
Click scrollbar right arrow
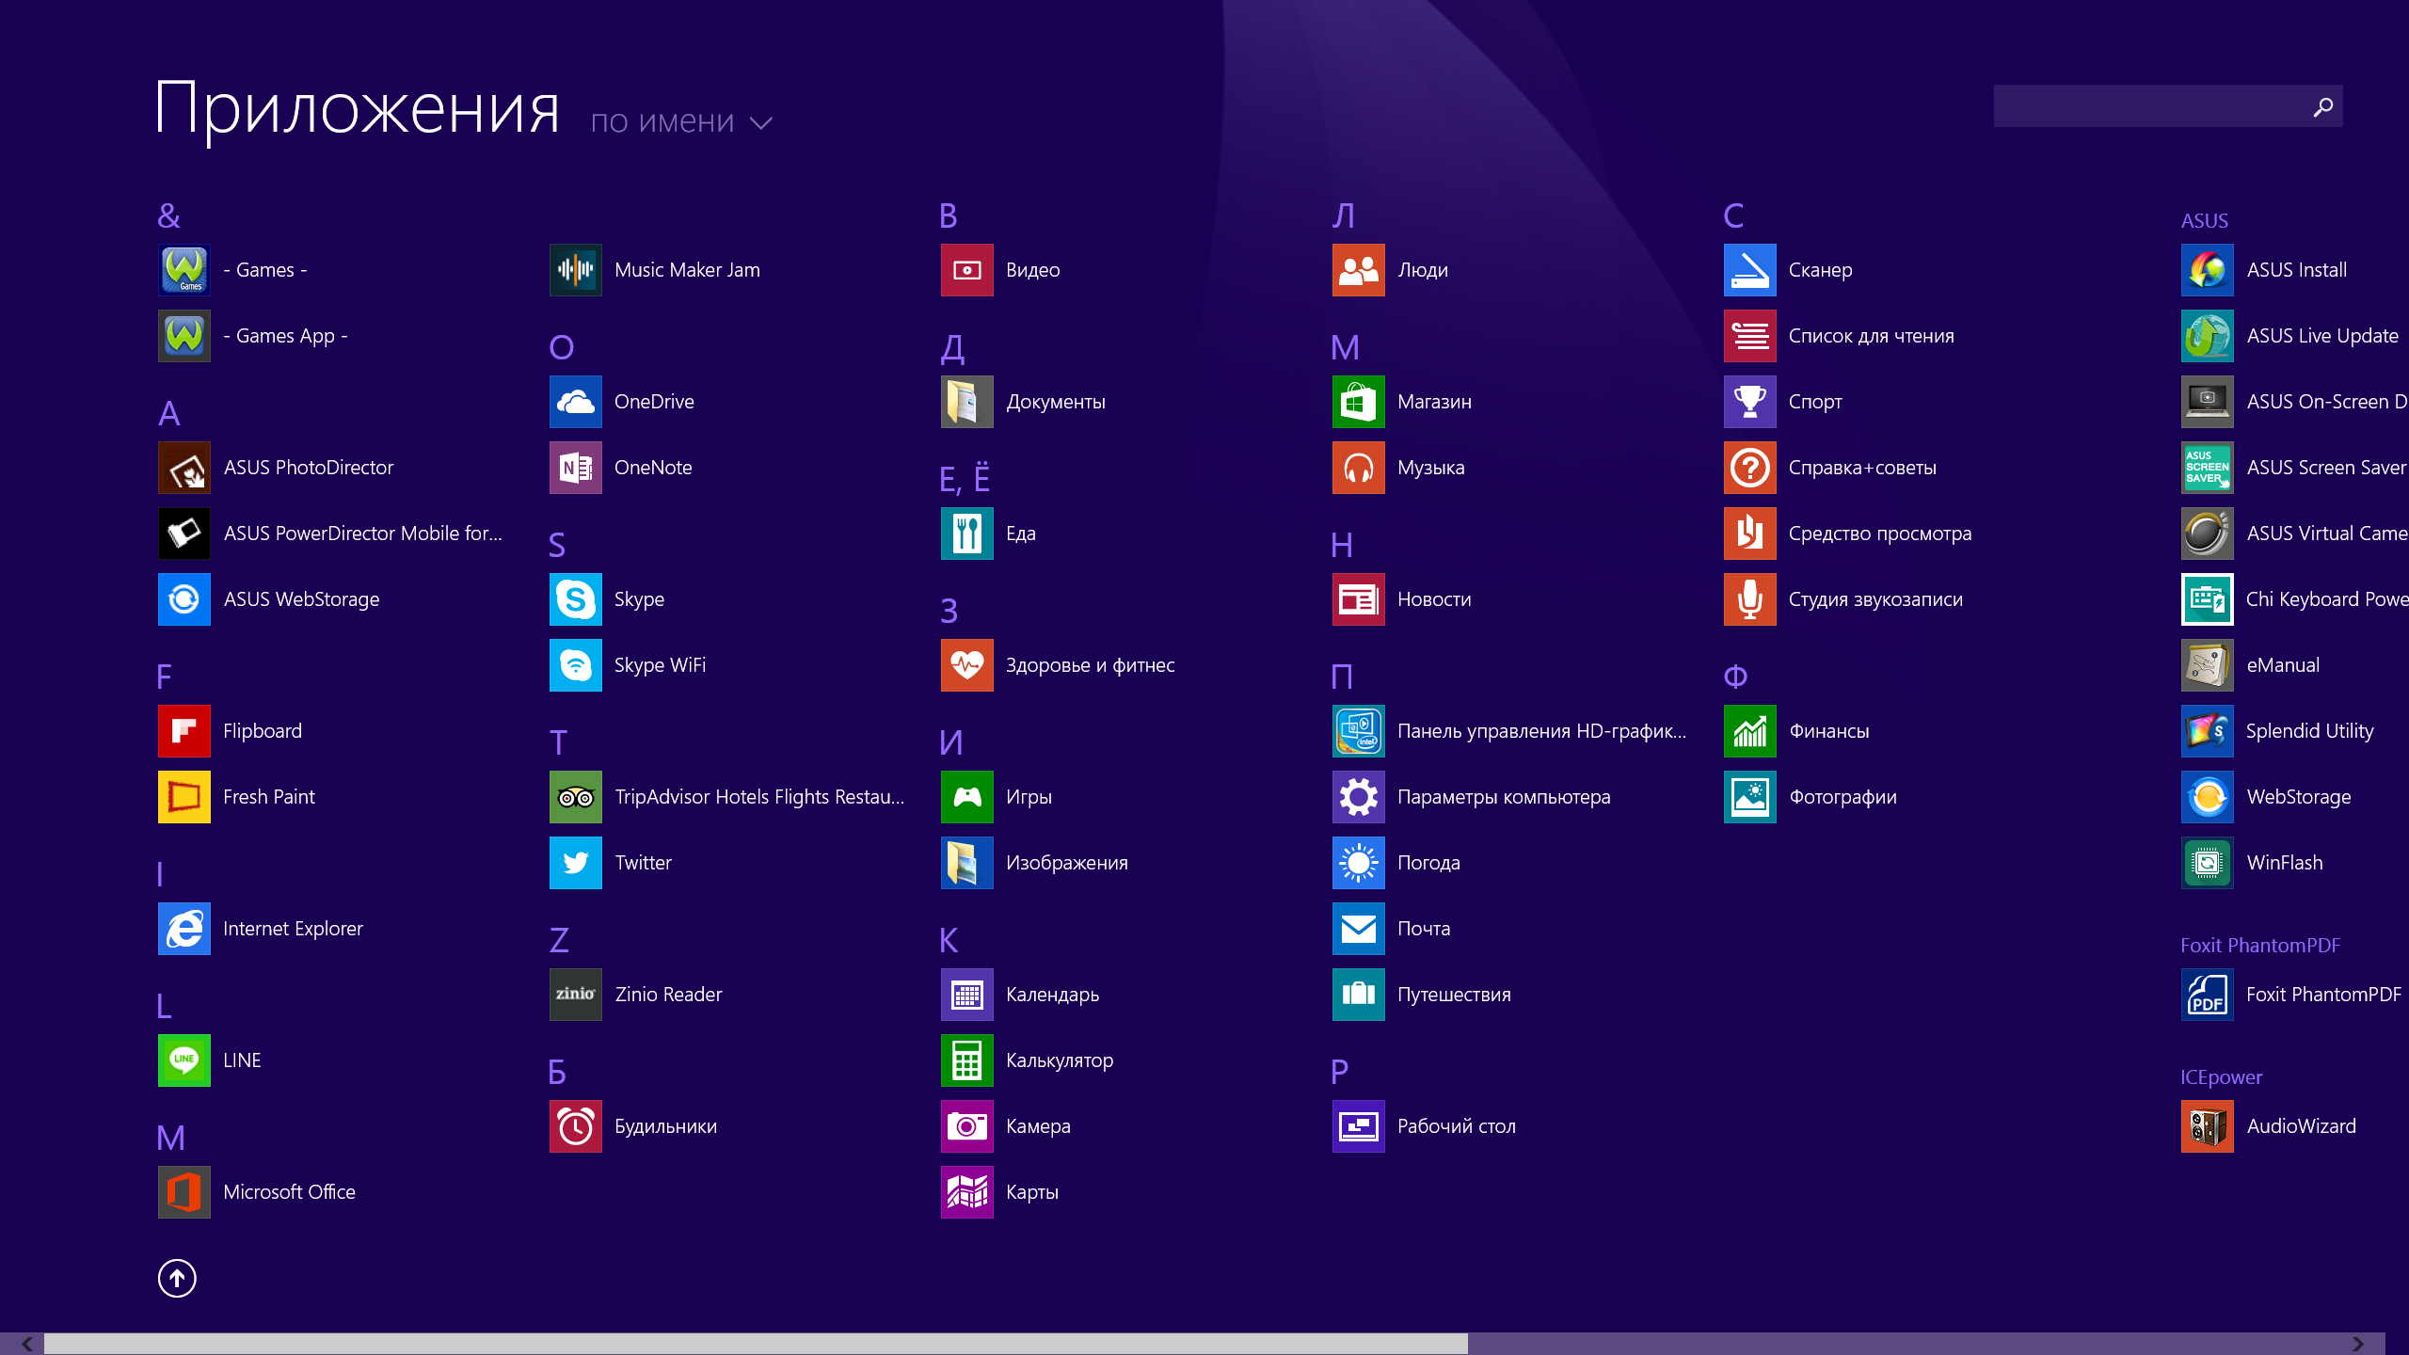coord(2358,1344)
